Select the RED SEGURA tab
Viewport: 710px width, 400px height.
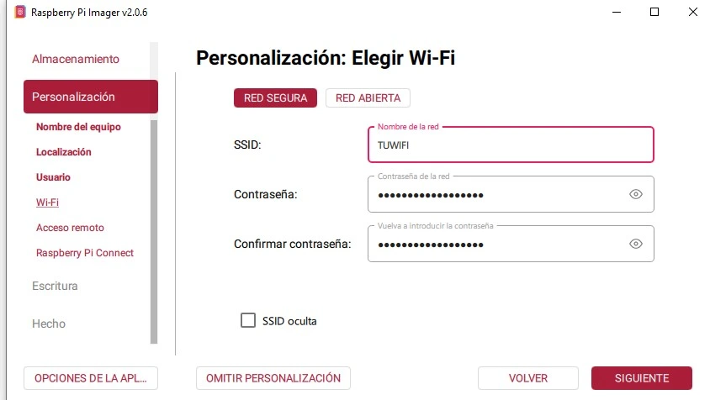[x=275, y=98]
